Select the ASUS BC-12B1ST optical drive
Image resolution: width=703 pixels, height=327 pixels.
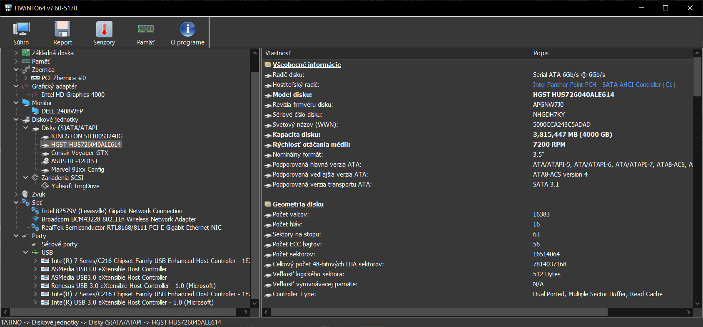tap(75, 161)
